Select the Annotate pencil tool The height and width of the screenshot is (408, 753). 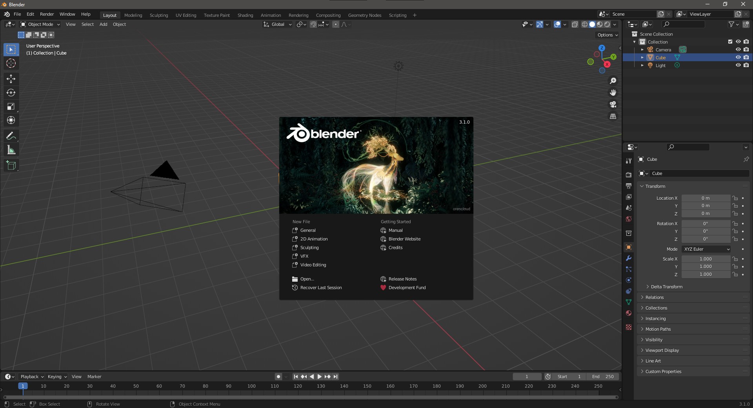(x=11, y=136)
